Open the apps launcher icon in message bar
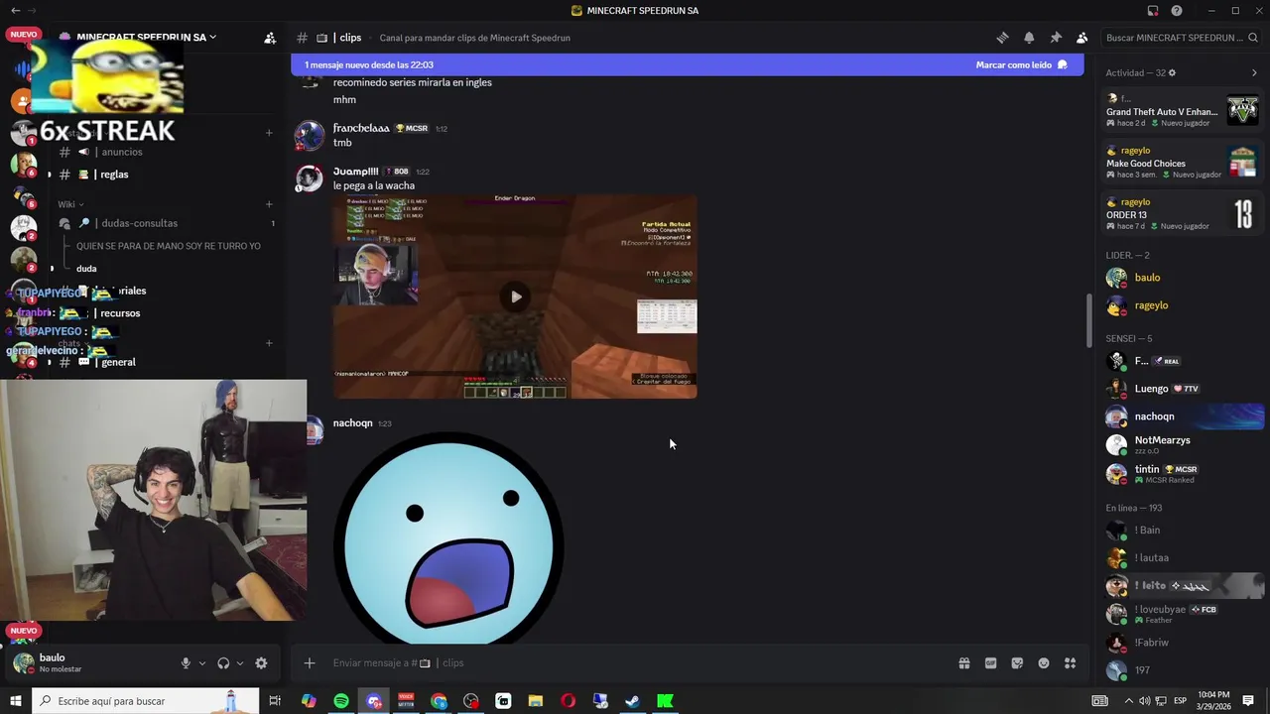This screenshot has width=1270, height=714. tap(1070, 663)
